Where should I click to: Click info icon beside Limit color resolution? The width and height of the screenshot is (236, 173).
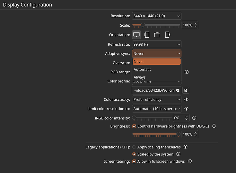(x=186, y=109)
